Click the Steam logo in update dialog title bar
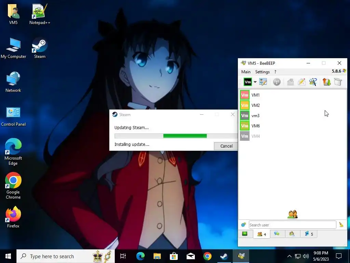Screen dimensions: 350x263 pos(115,114)
